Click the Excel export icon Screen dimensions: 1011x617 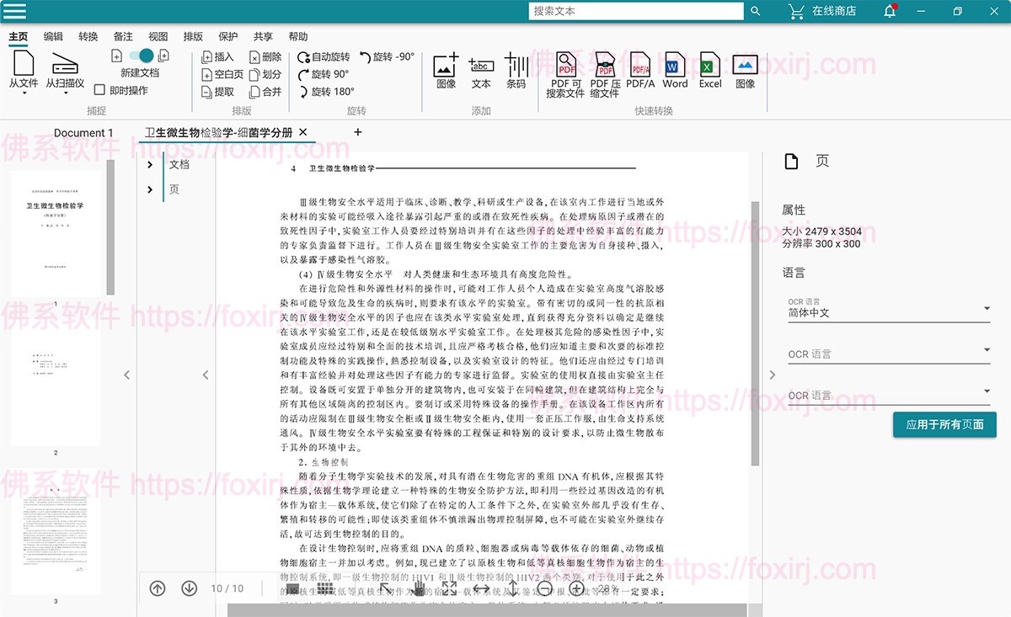coord(710,65)
